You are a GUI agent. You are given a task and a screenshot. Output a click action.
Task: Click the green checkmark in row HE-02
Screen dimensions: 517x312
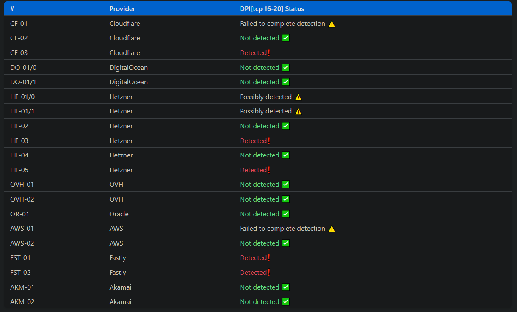pos(286,126)
